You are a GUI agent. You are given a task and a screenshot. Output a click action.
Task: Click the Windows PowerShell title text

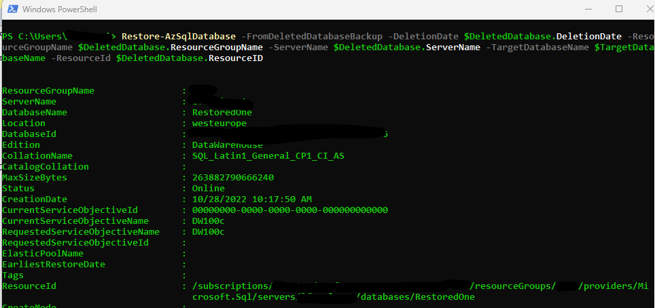(x=60, y=9)
